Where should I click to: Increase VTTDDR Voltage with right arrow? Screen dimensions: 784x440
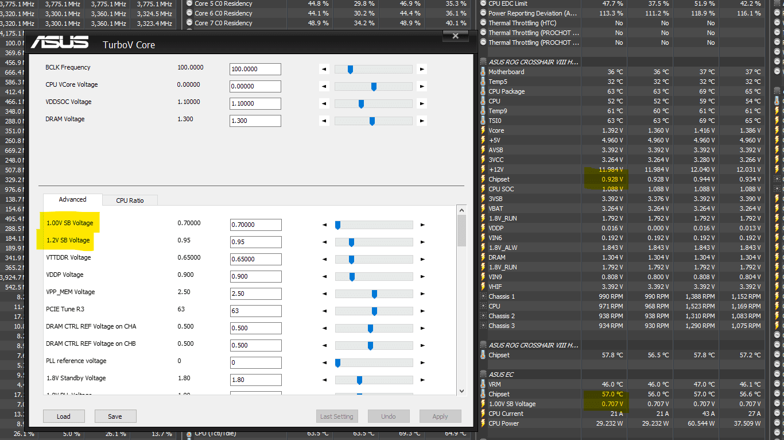[422, 259]
